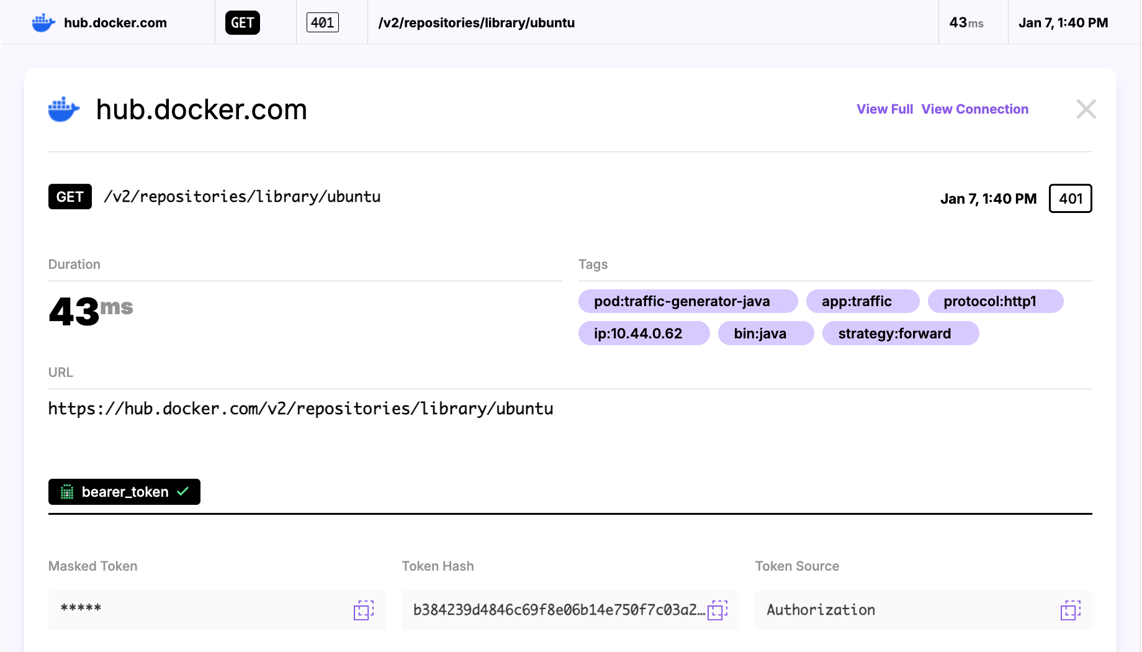The height and width of the screenshot is (652, 1142).
Task: Open View Full details
Action: tap(884, 109)
